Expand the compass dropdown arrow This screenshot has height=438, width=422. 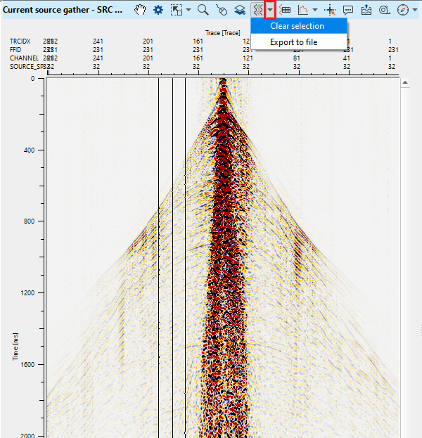pos(415,10)
